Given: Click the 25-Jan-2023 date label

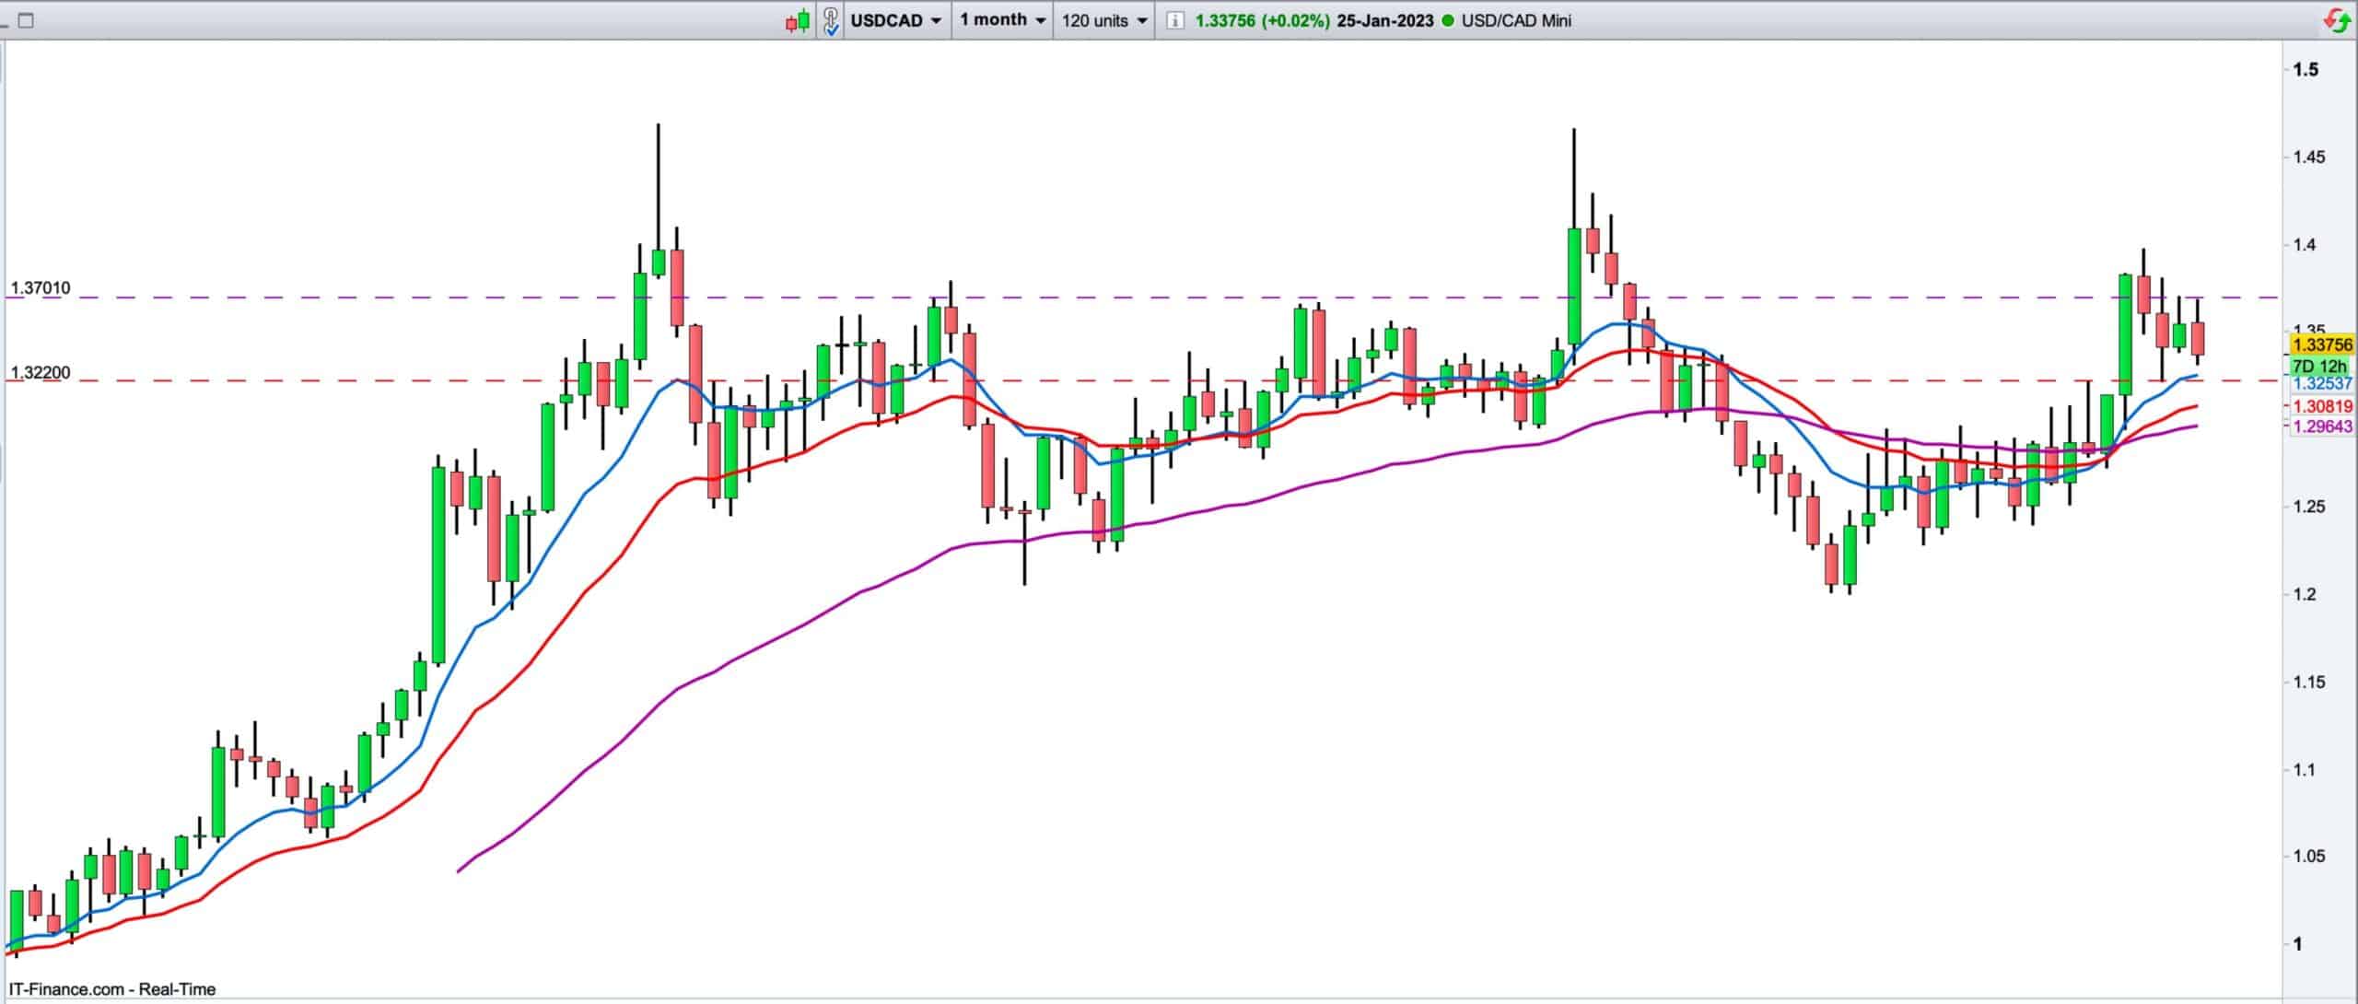Looking at the screenshot, I should [x=1384, y=20].
